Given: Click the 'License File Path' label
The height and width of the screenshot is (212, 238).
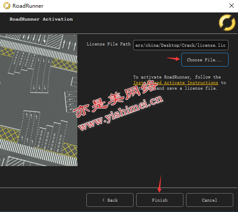Looking at the screenshot, I should [109, 44].
